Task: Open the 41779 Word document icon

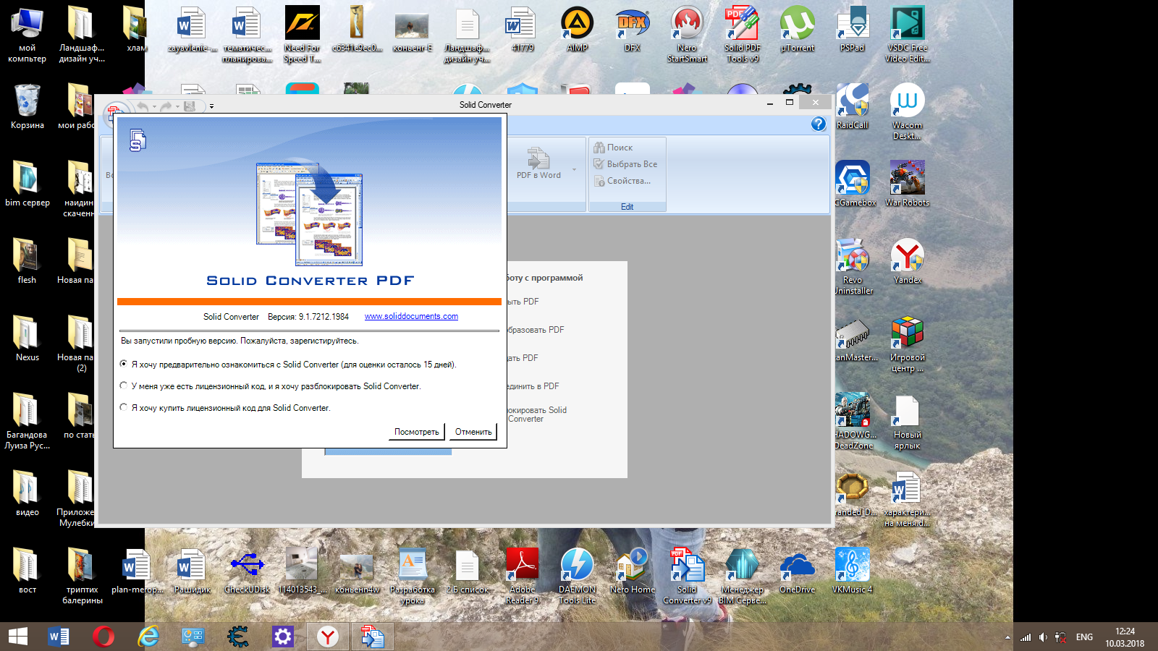Action: pos(522,30)
